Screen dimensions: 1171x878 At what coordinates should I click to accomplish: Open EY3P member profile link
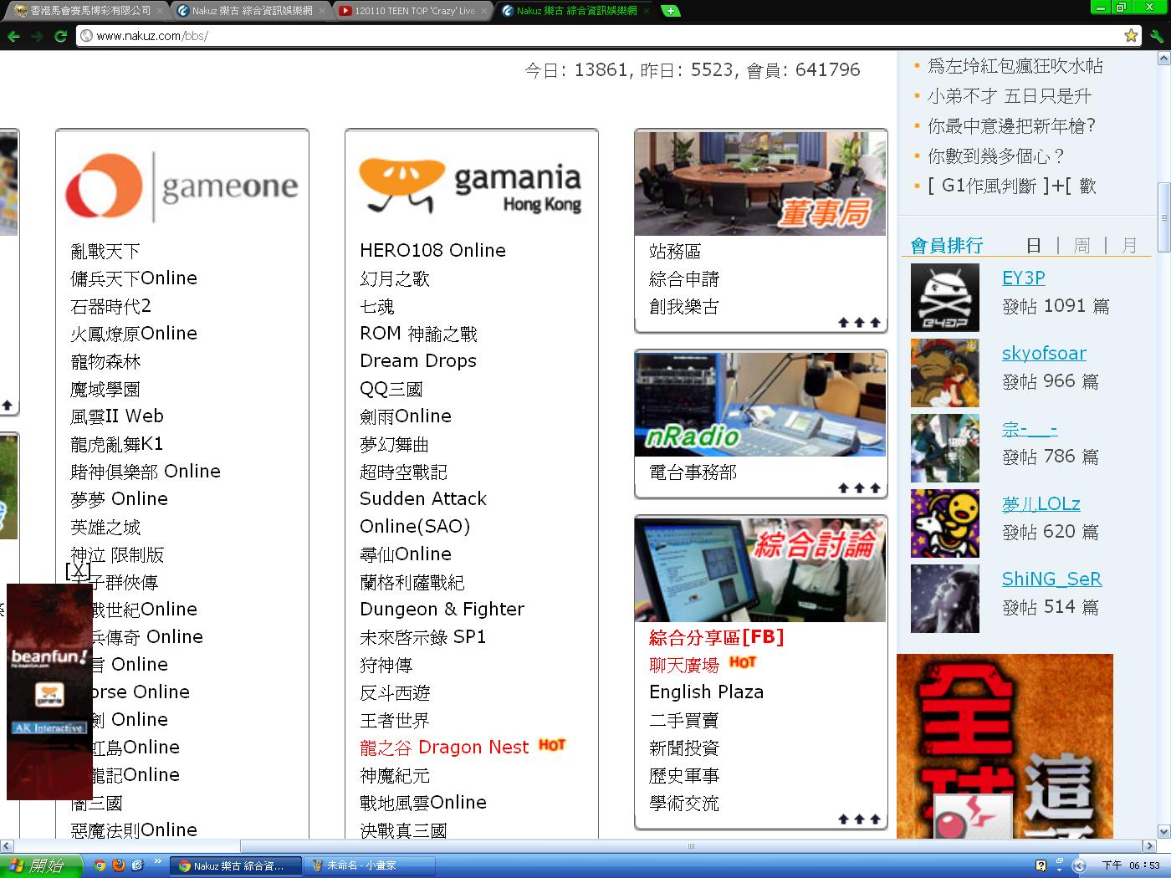click(1024, 278)
